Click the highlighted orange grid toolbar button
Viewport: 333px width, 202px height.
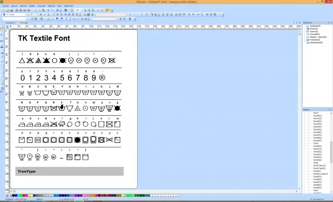point(108,10)
